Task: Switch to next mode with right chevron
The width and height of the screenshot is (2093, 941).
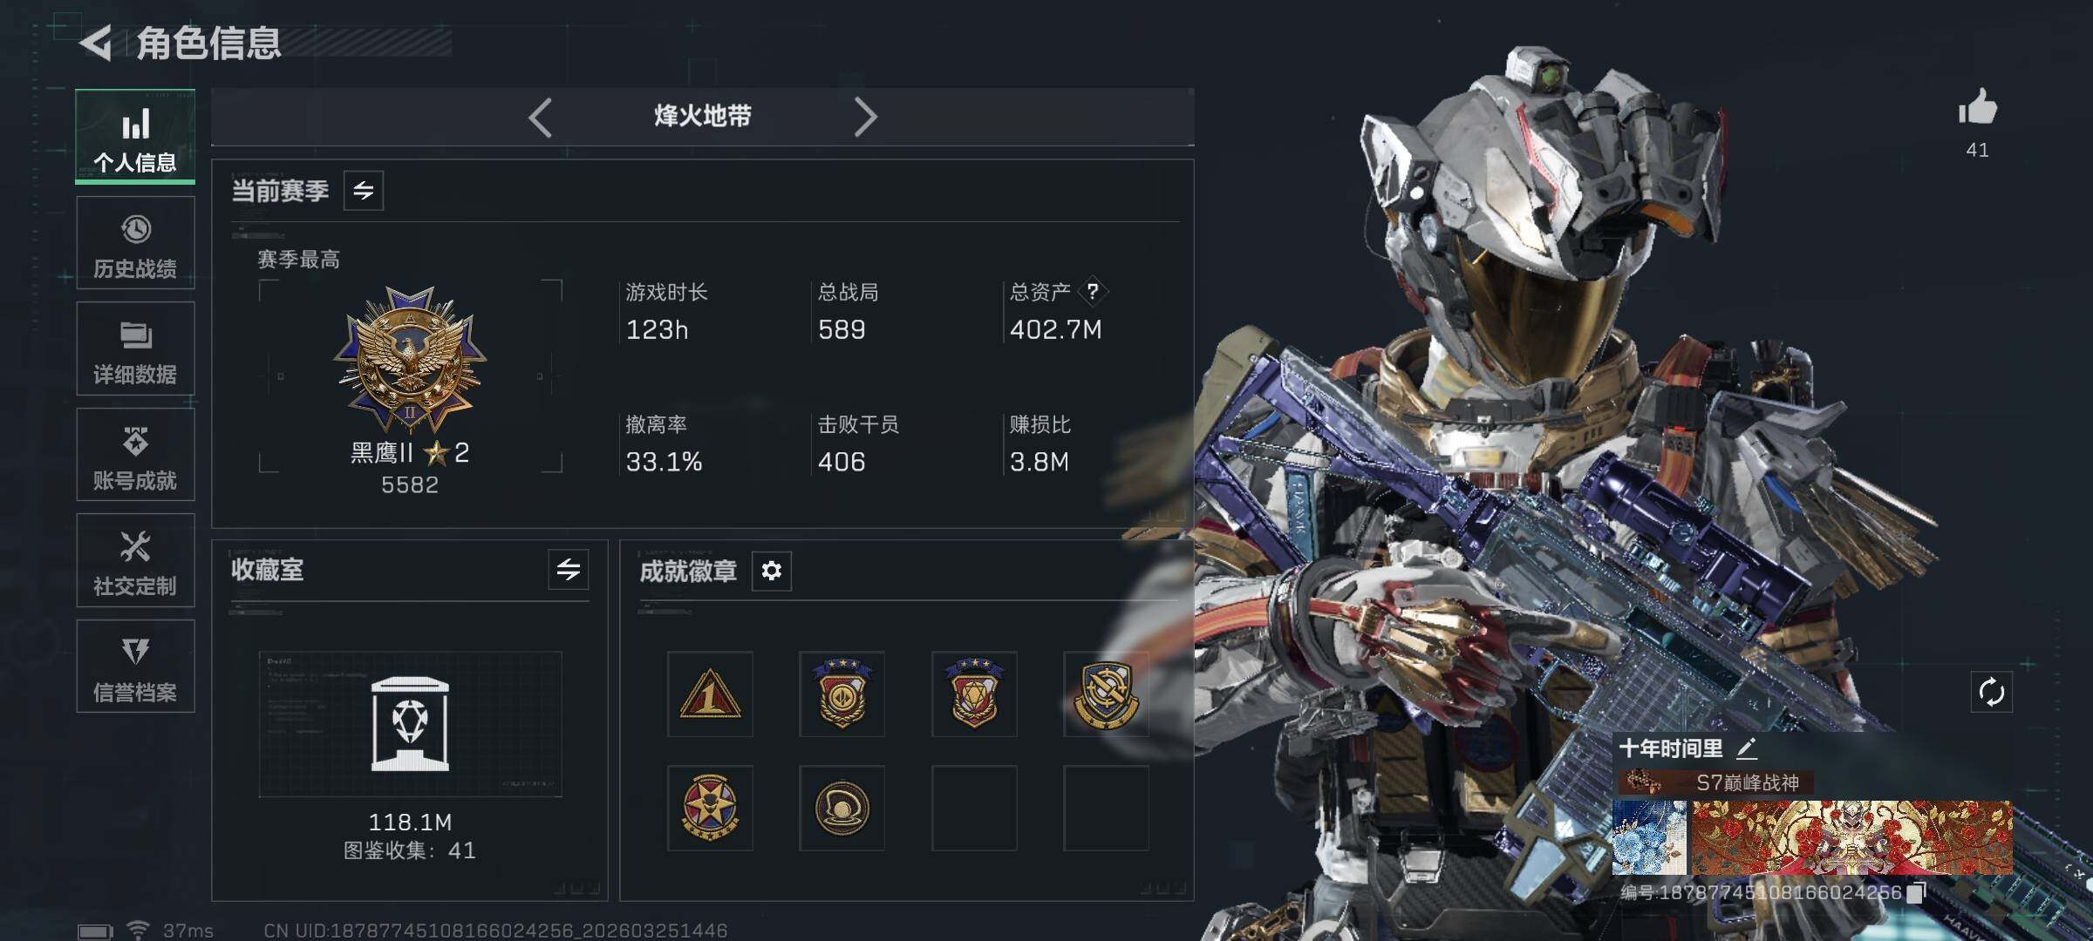Action: pos(864,117)
